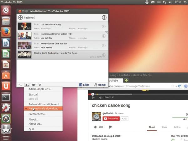Choose Quit from the menu
Image resolution: width=188 pixels, height=141 pixels.
point(43,129)
